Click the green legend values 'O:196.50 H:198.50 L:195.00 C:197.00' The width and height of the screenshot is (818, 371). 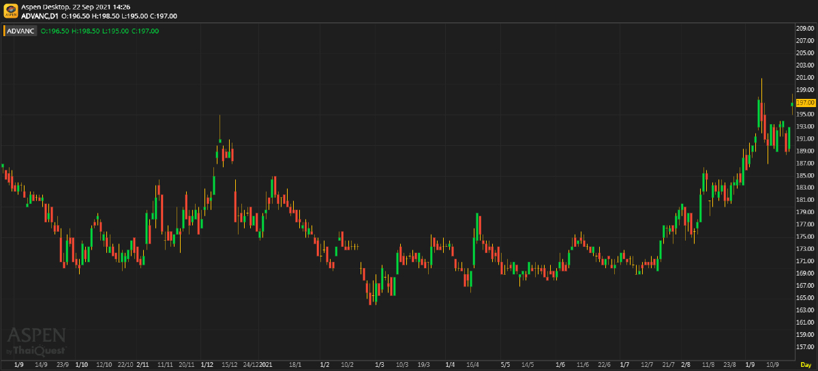100,31
